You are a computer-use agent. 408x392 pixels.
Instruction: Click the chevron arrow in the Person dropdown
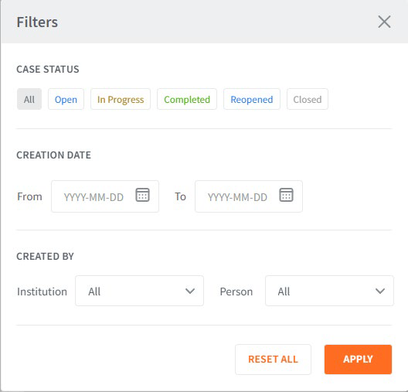380,291
